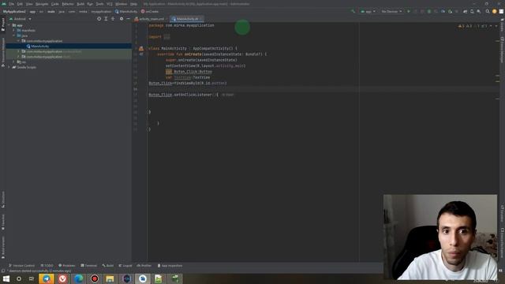The height and width of the screenshot is (284, 505).
Task: Expand the manifests folder
Action: [14, 30]
